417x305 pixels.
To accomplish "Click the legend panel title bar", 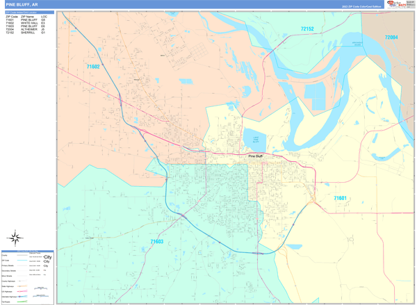I will point(28,251).
